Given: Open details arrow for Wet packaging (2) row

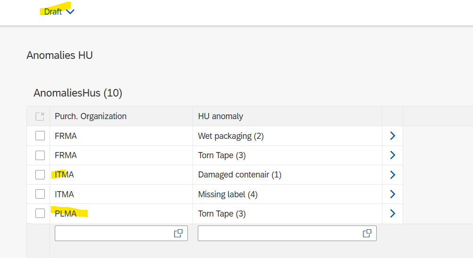Looking at the screenshot, I should click(x=392, y=136).
